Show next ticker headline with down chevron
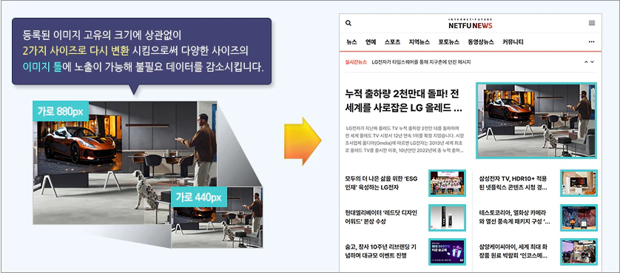The width and height of the screenshot is (620, 273). pos(593,62)
